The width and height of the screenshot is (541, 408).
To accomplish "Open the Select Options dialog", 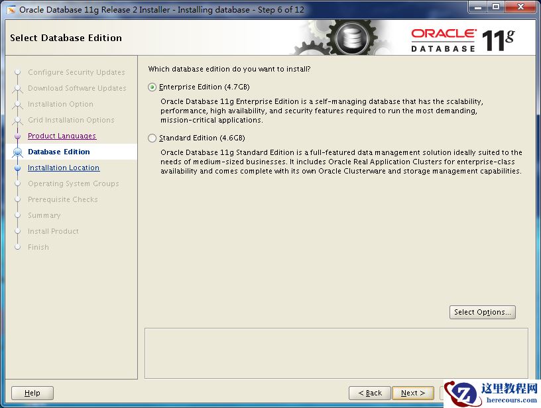I will pos(483,312).
